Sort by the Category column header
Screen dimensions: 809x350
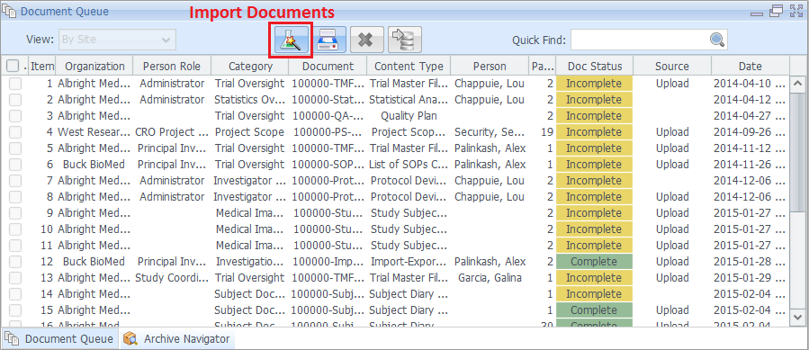[x=250, y=66]
